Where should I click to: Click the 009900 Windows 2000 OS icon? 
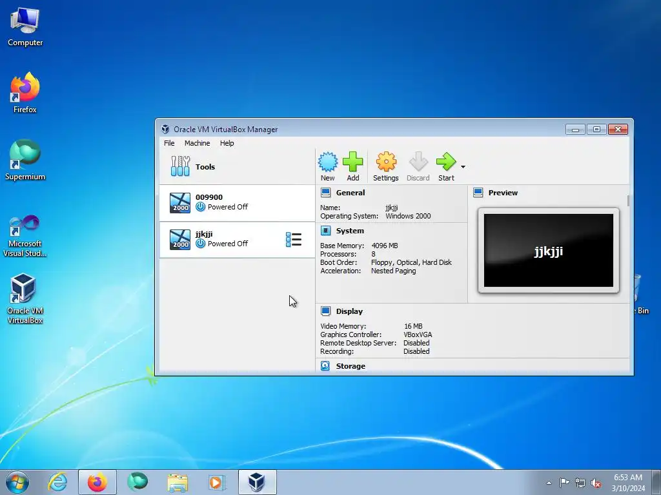tap(180, 203)
